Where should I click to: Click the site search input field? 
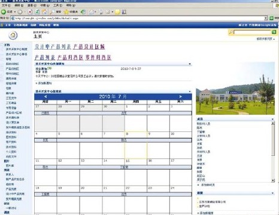coord(252,32)
